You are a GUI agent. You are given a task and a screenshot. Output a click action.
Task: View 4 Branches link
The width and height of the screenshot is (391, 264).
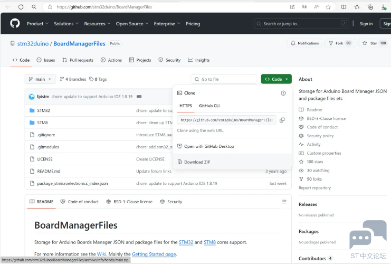(73, 79)
